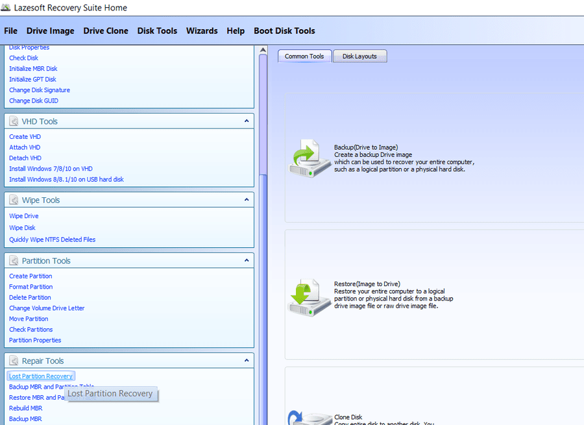Viewport: 584px width, 425px height.
Task: Click Install Windows 7/8/10 on VHD
Action: (x=51, y=169)
